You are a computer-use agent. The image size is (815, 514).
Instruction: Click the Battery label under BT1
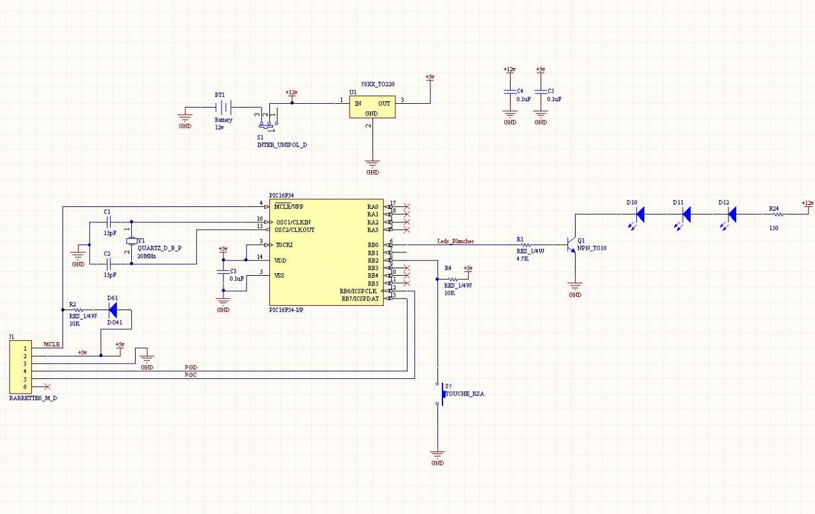(x=223, y=120)
